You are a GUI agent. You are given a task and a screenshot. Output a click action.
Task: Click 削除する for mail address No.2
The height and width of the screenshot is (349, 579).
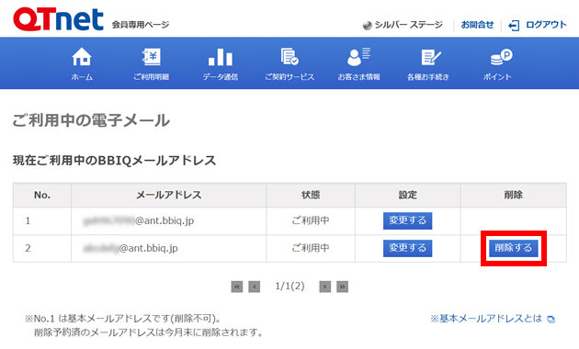tap(513, 248)
